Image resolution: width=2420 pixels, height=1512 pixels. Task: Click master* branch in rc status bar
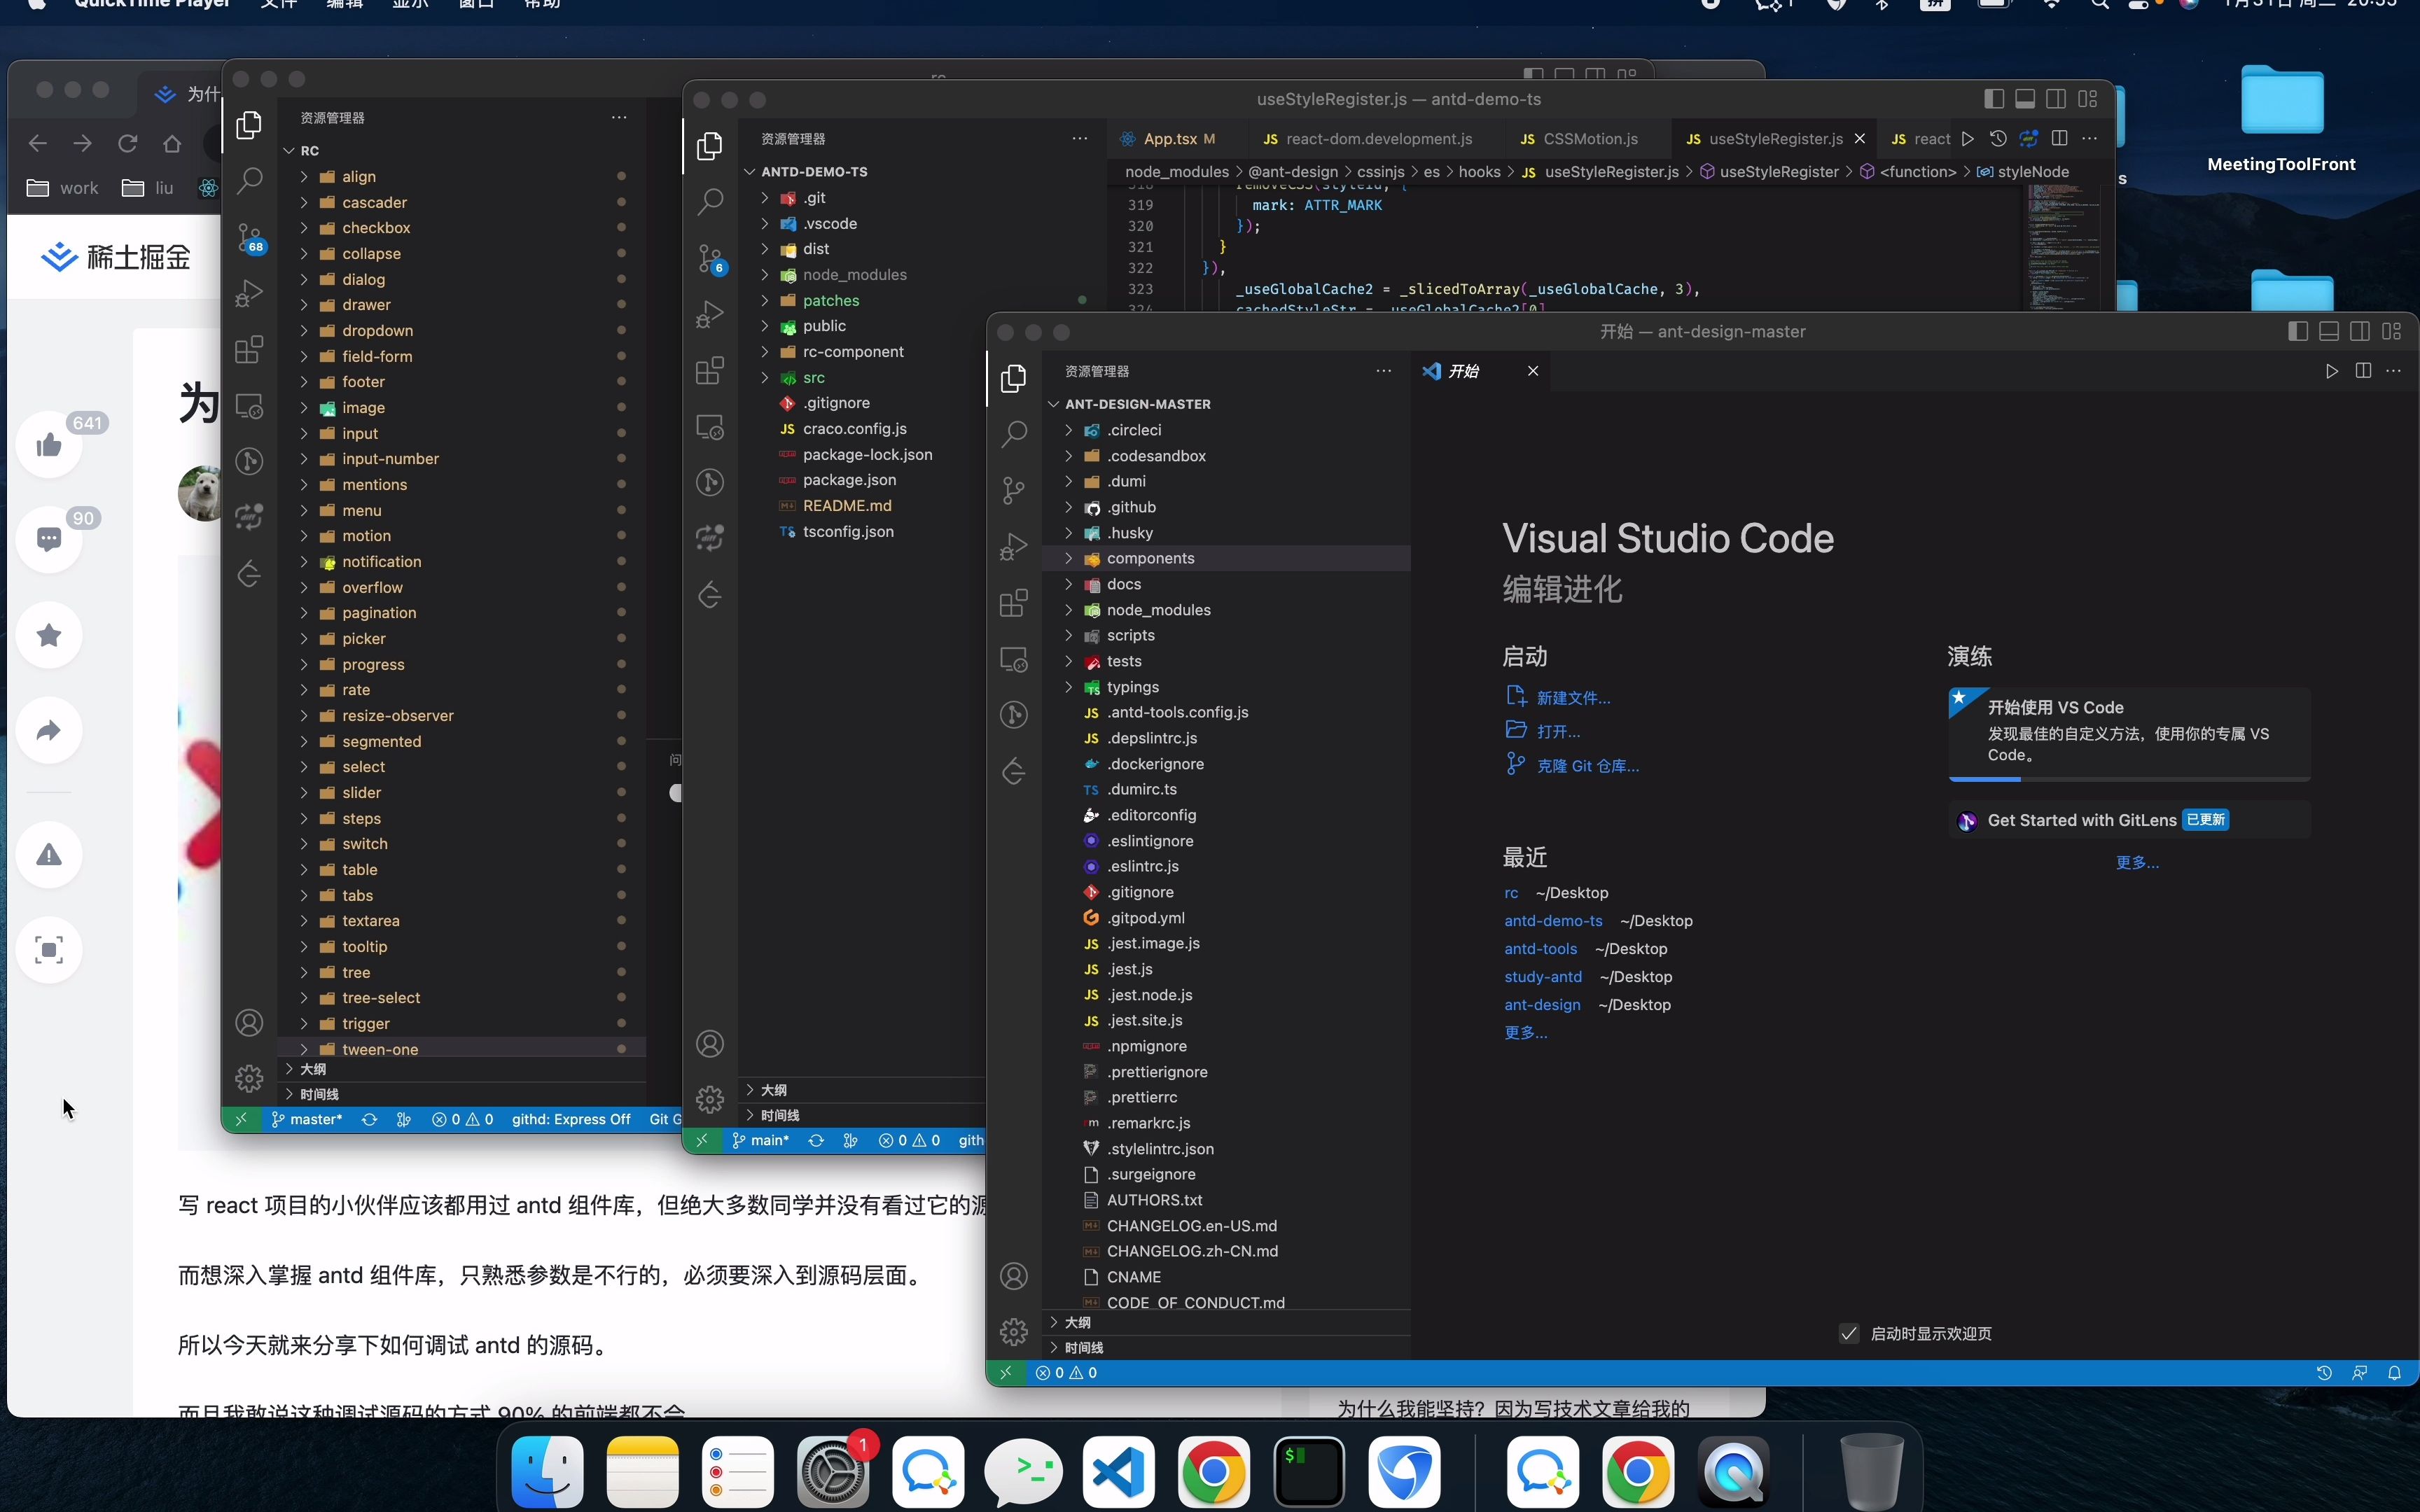point(306,1119)
